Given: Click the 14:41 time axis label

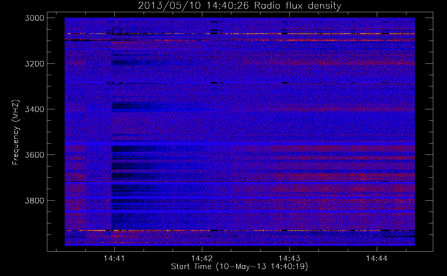Looking at the screenshot, I should 114,258.
